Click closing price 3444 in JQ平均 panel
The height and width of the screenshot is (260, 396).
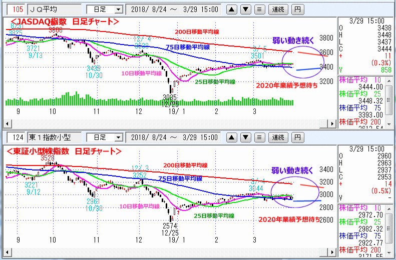pos(384,48)
